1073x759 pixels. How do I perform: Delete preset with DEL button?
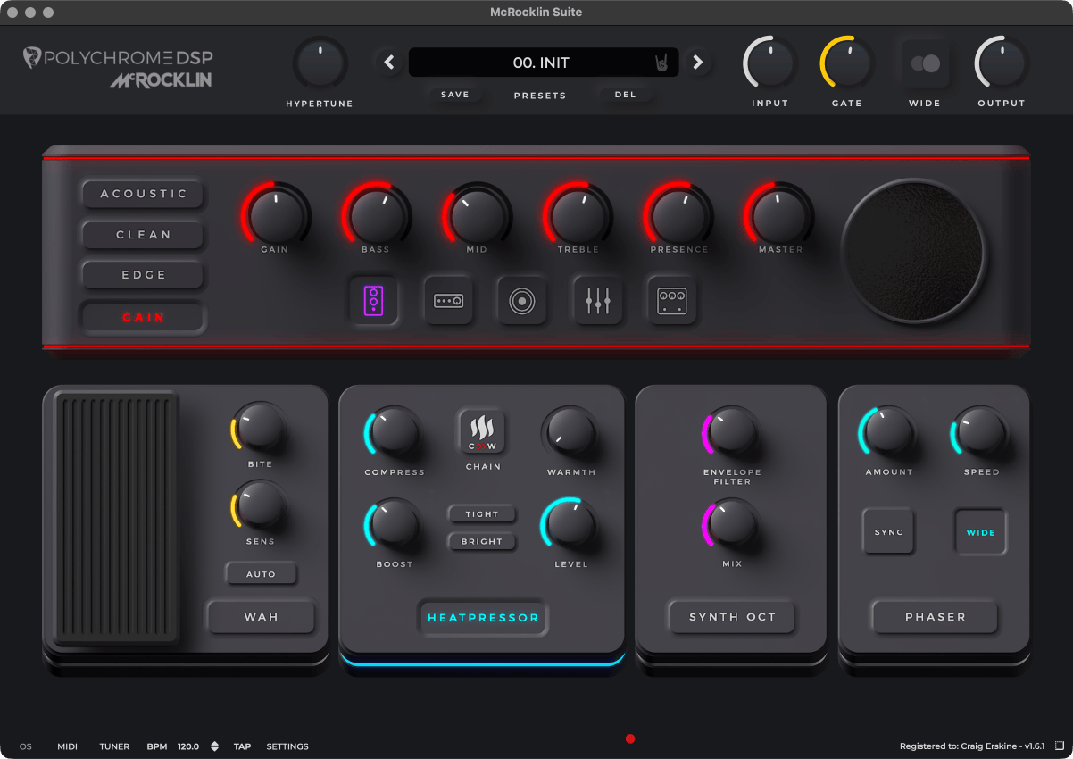coord(626,95)
